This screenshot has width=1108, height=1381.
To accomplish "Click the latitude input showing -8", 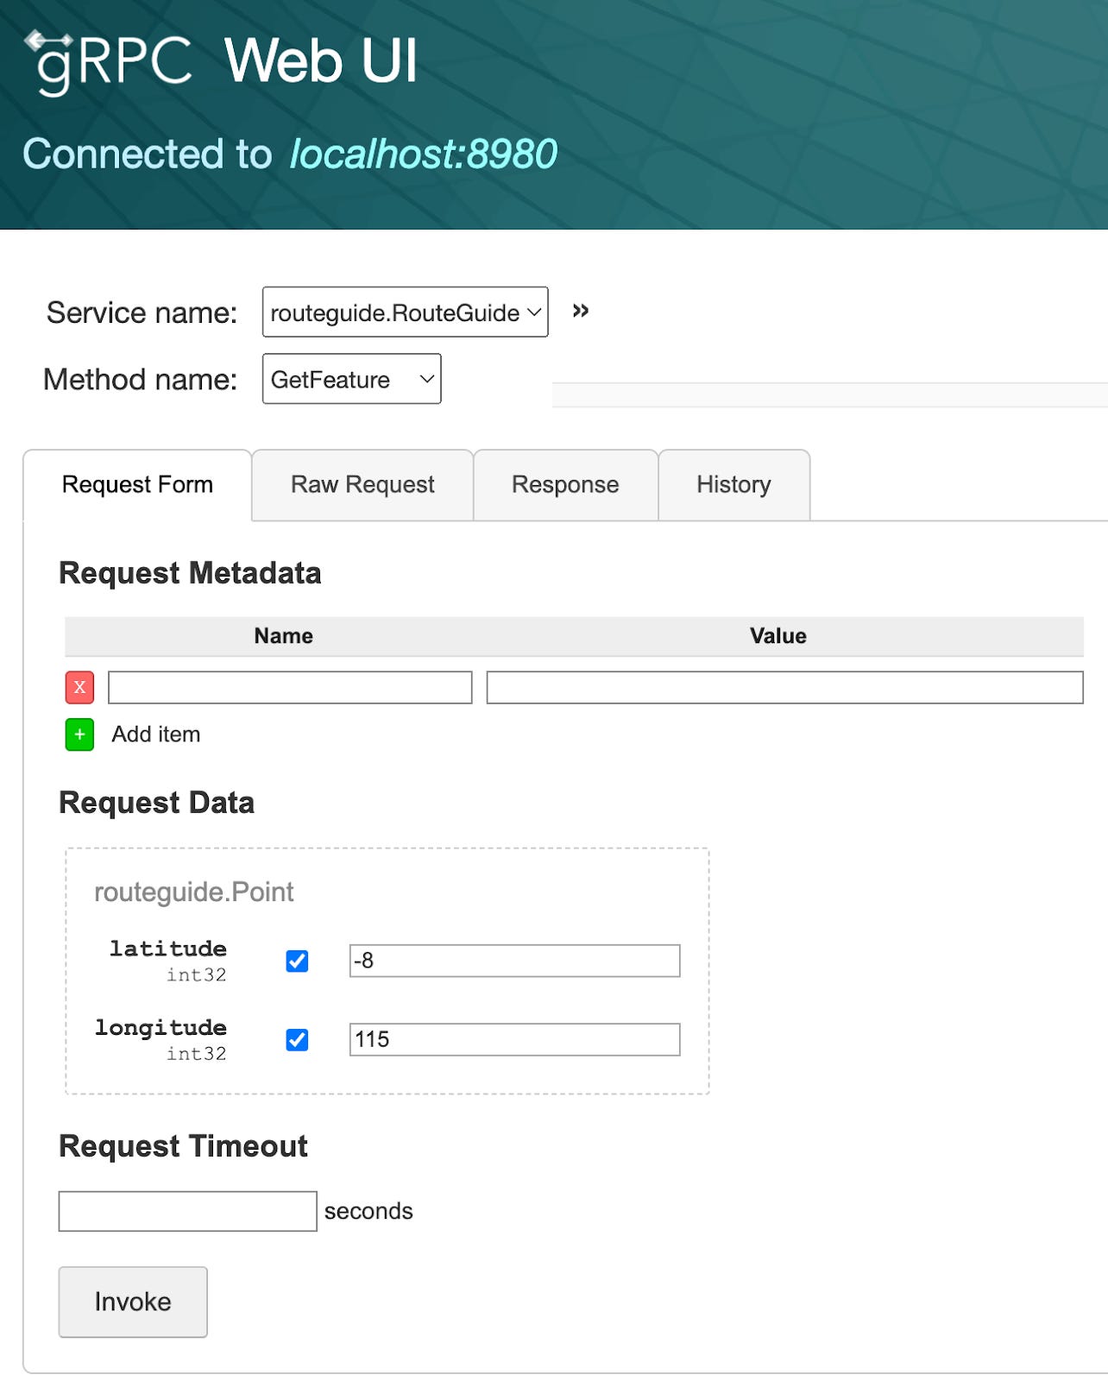I will pyautogui.click(x=514, y=961).
